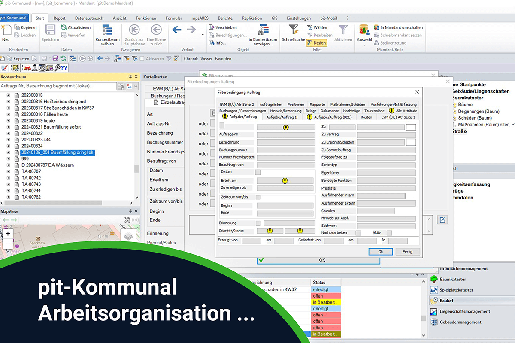Click the yellow in Bearbeit. status cell
Screen dimensions: 515x343
(x=326, y=303)
